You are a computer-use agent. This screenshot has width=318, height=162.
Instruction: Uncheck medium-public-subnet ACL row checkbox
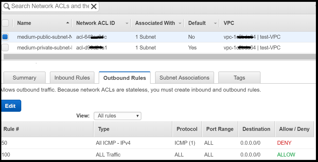click(x=5, y=37)
